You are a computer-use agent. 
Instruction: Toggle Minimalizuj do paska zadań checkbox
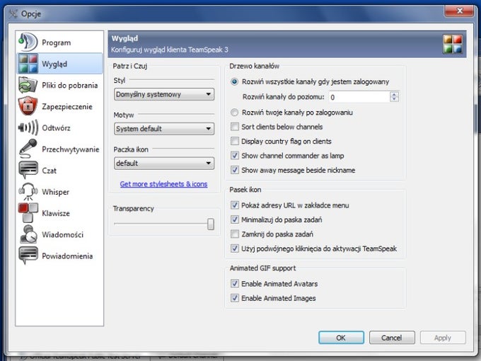pyautogui.click(x=235, y=219)
